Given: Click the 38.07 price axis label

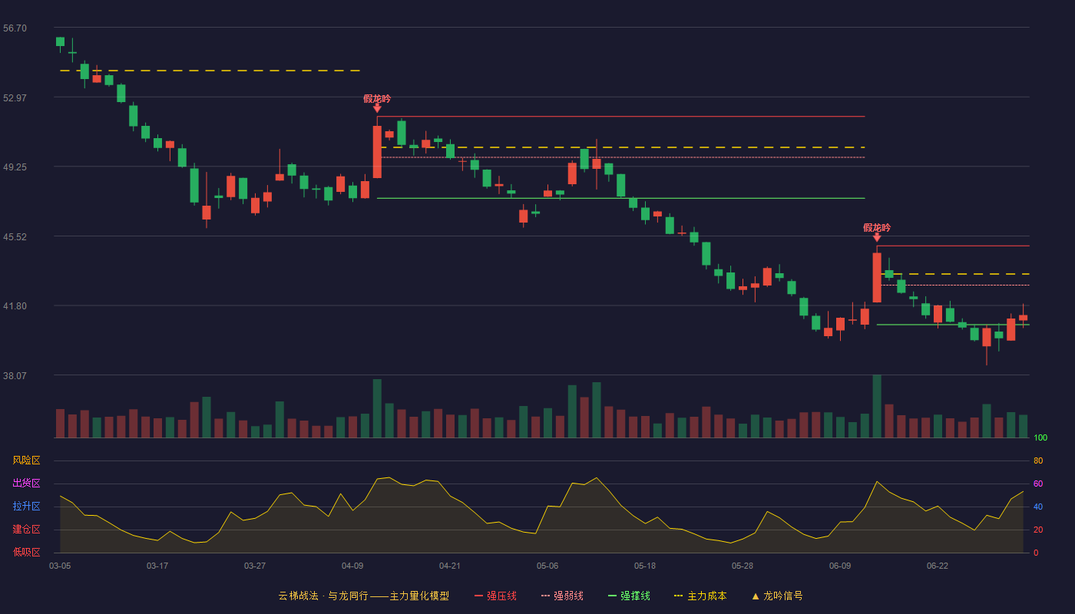Looking at the screenshot, I should (15, 376).
